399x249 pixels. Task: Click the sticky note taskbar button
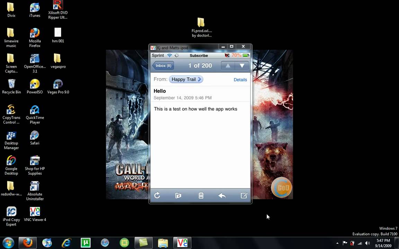click(143, 243)
